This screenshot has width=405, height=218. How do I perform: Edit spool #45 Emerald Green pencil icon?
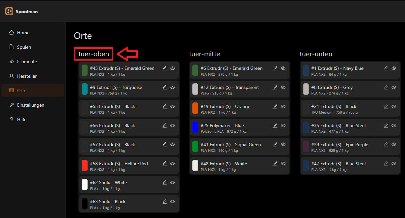click(165, 68)
